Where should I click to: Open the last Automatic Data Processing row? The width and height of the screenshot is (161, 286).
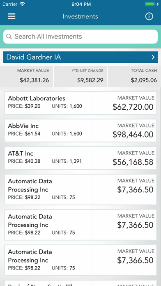[x=80, y=260]
